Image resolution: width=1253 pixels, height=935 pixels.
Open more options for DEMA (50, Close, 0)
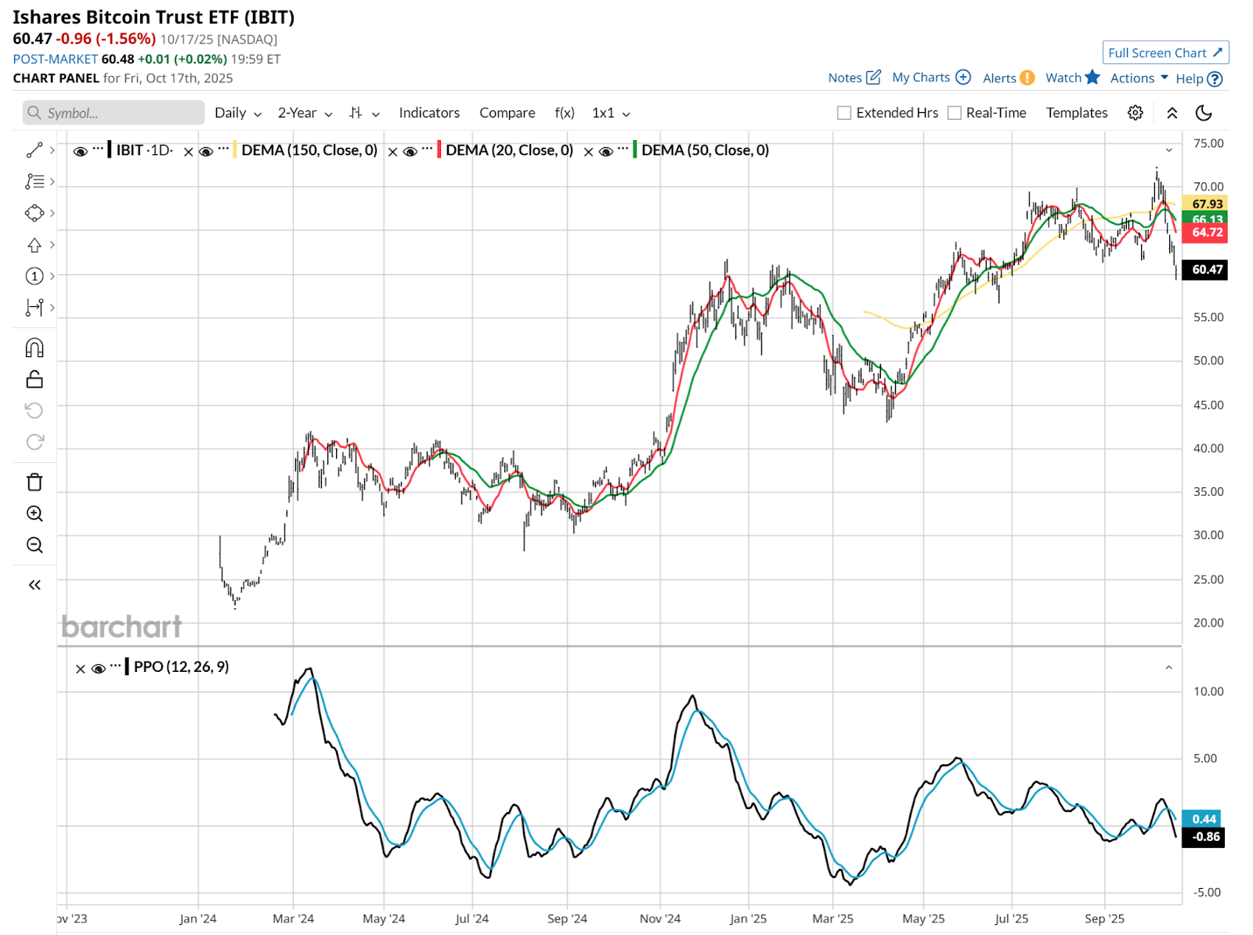[x=623, y=148]
